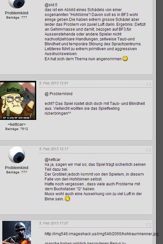Click the timestamp 5. Feb 2013 17:07
This screenshot has height=244, width=163.
[x=53, y=223]
